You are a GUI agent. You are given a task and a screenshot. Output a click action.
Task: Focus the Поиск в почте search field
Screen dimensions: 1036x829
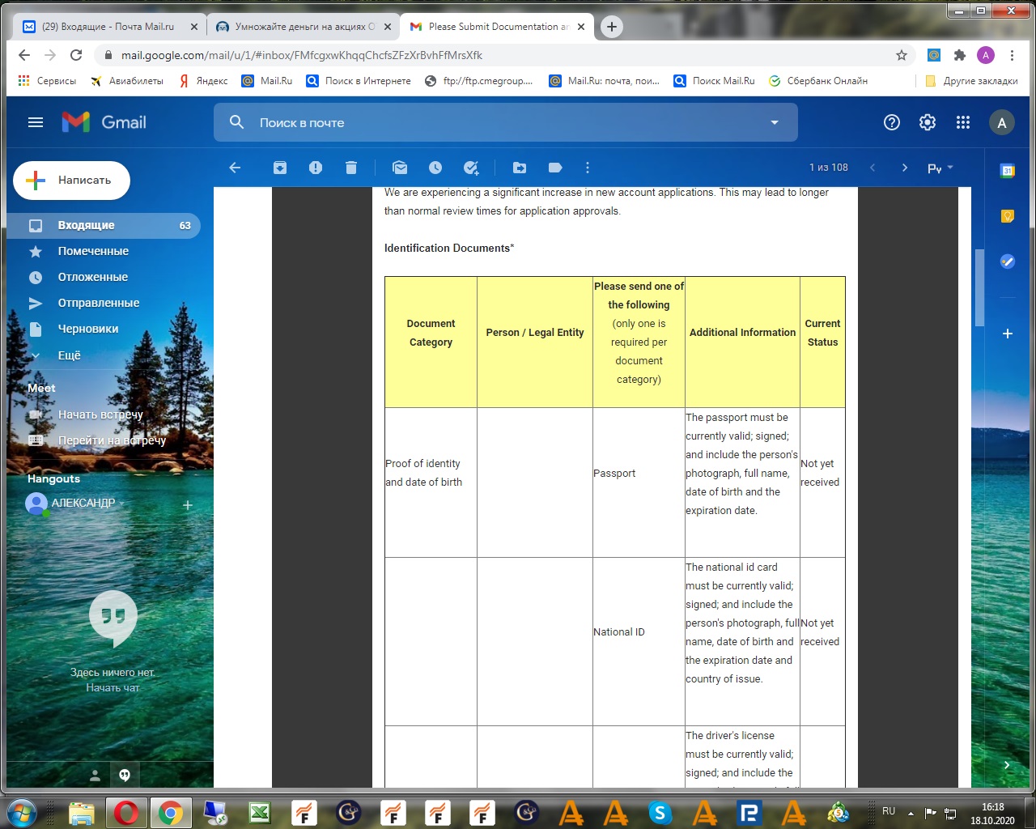(506, 122)
